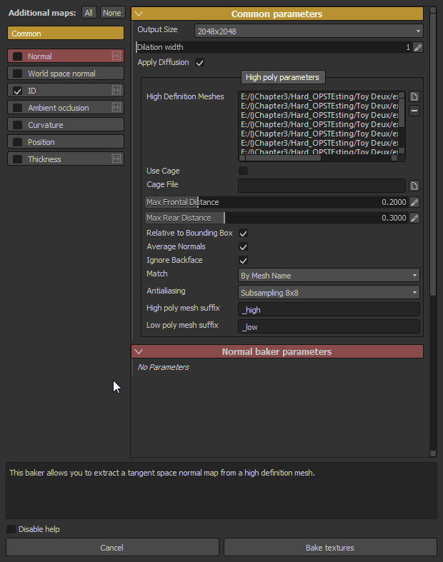Collapse the Normal baker parameters section
This screenshot has width=443, height=562.
pos(139,351)
